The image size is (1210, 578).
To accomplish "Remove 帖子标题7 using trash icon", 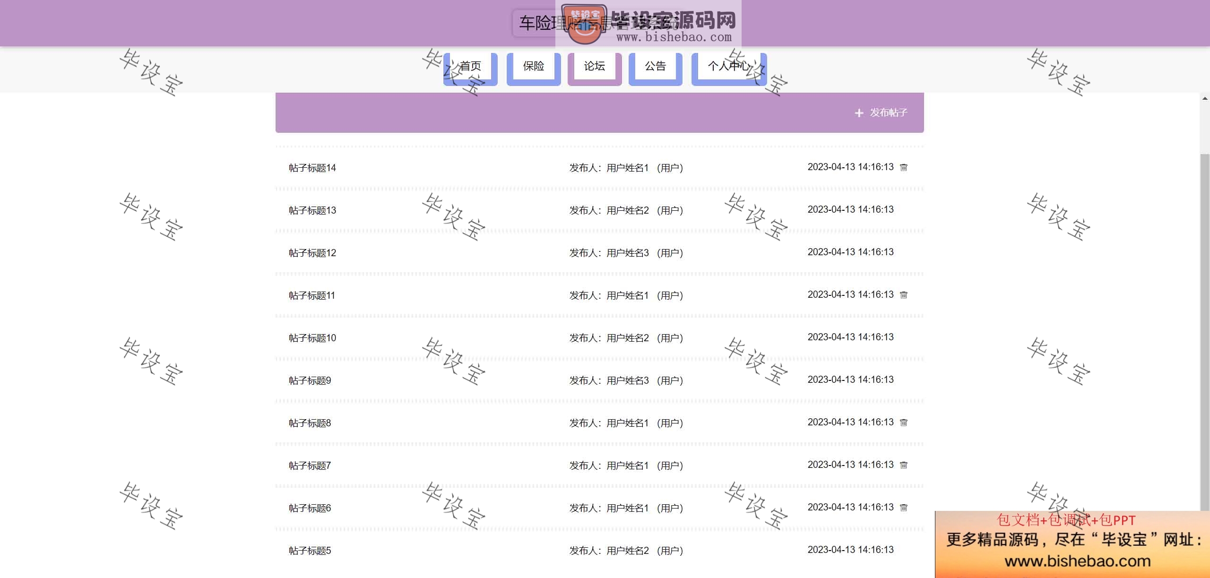I will (903, 465).
